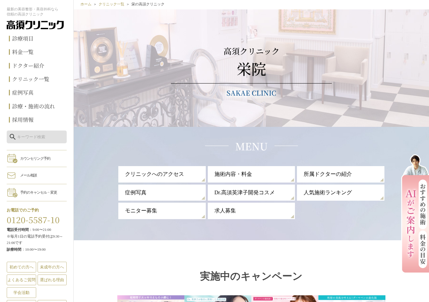The image size is (429, 302).
Task: Click 栄の高須クリニック breadcrumb text
Action: pyautogui.click(x=148, y=4)
